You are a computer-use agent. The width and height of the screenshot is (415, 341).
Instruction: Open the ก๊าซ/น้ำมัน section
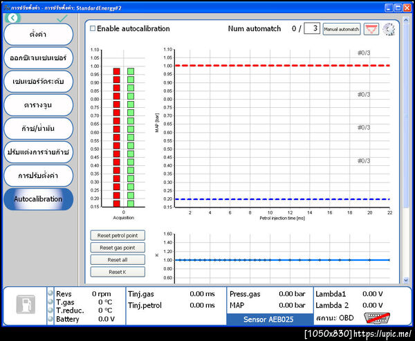coord(38,129)
